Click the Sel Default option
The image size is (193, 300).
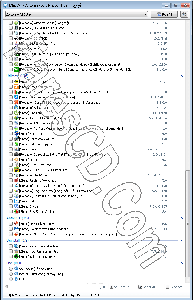coord(119,287)
